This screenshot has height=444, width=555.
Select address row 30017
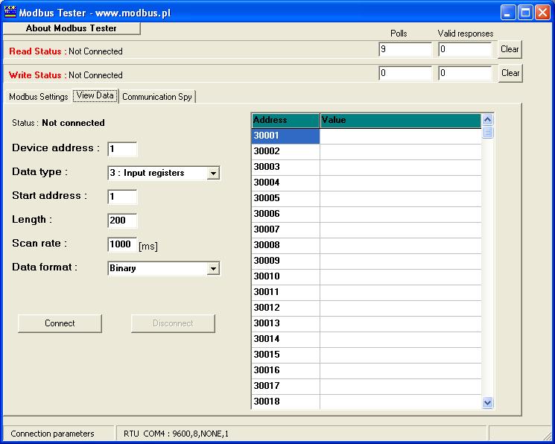tap(285, 386)
